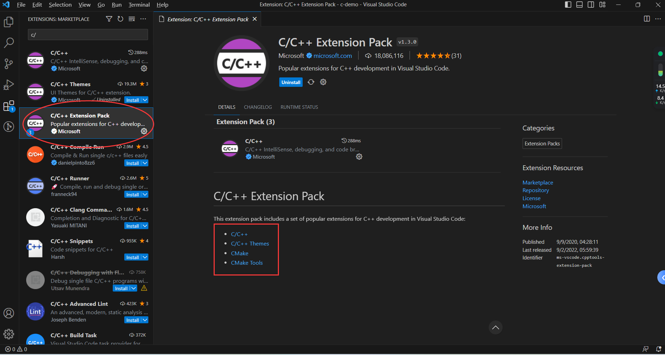
Task: Expand install dropdown for C/C++ Debugging extension
Action: [133, 288]
